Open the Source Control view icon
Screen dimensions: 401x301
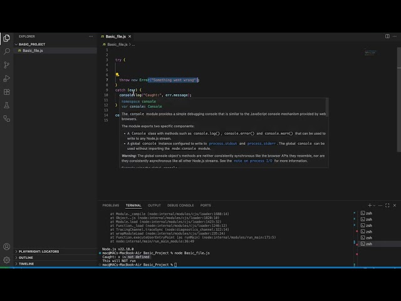click(x=7, y=65)
